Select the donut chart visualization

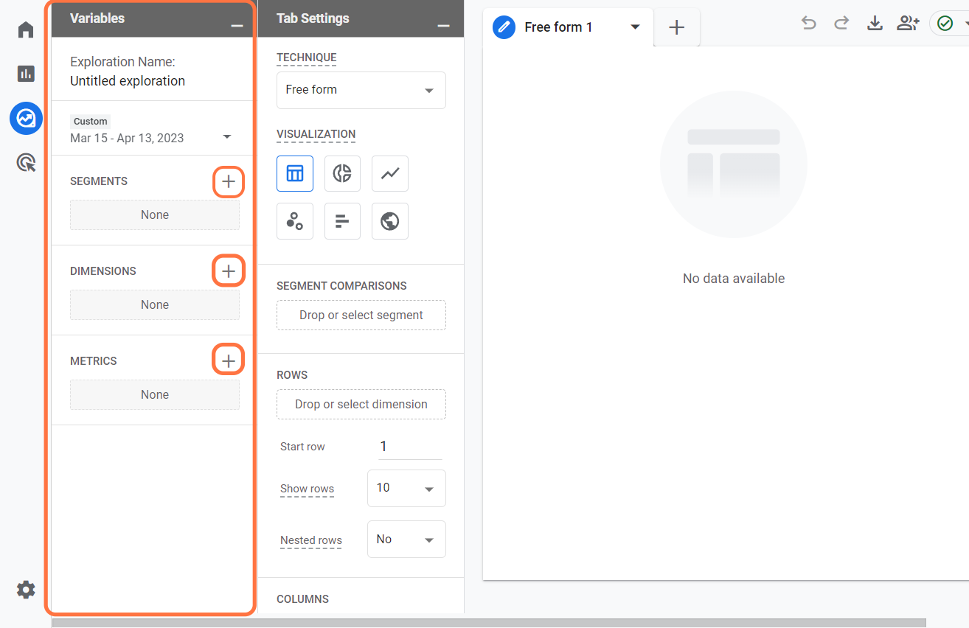(342, 174)
